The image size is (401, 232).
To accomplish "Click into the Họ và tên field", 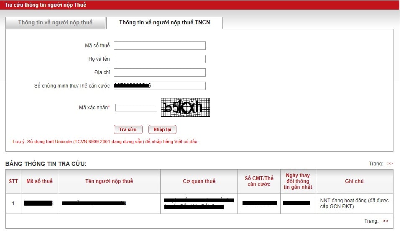I will [160, 59].
